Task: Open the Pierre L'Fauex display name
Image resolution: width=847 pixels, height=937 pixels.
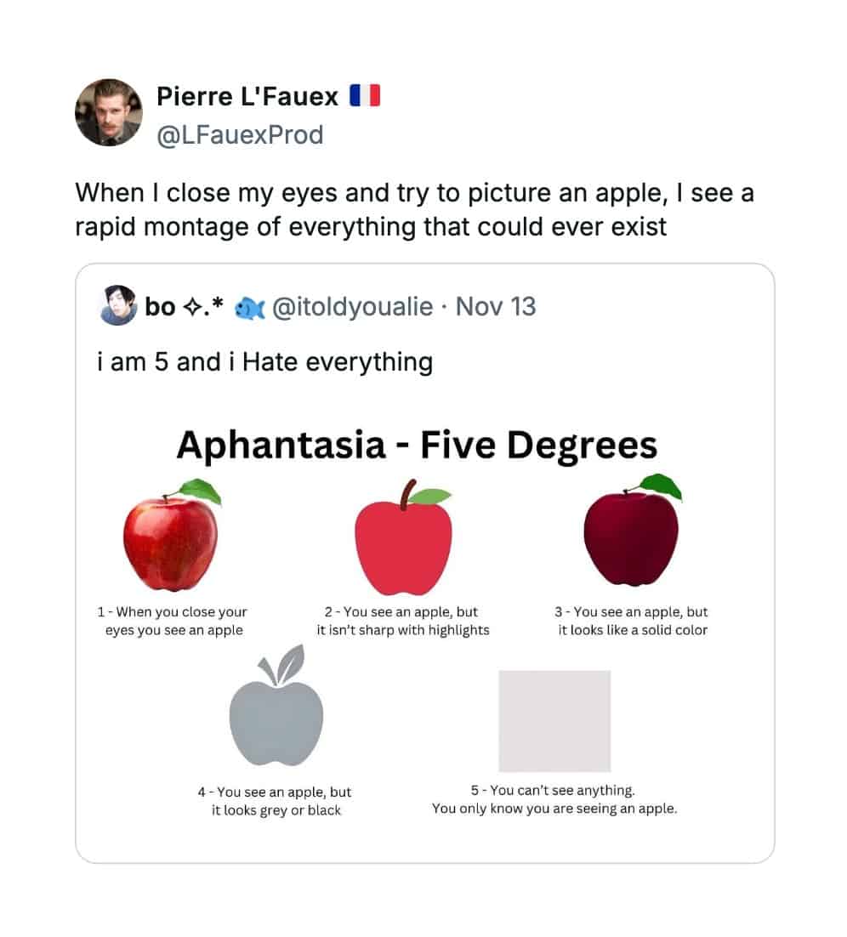Action: click(247, 97)
